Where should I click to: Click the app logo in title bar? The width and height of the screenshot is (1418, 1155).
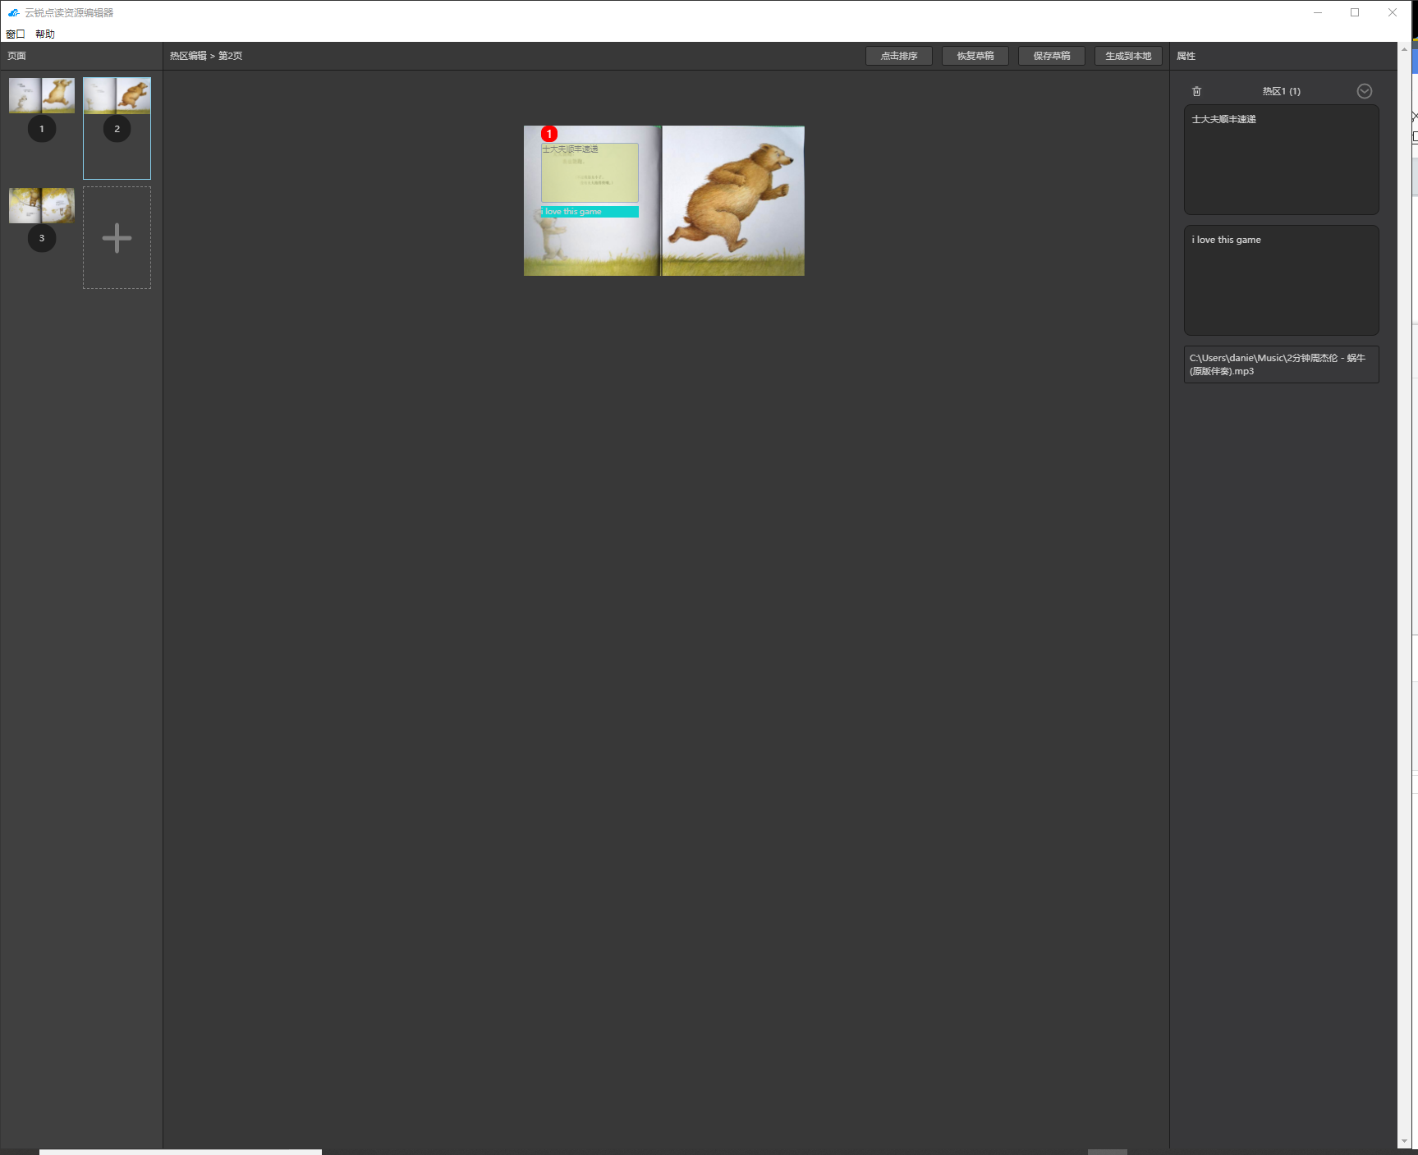(x=13, y=12)
